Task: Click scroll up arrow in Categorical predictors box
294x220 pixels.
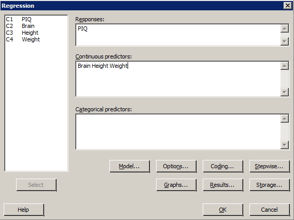Action: click(x=285, y=119)
